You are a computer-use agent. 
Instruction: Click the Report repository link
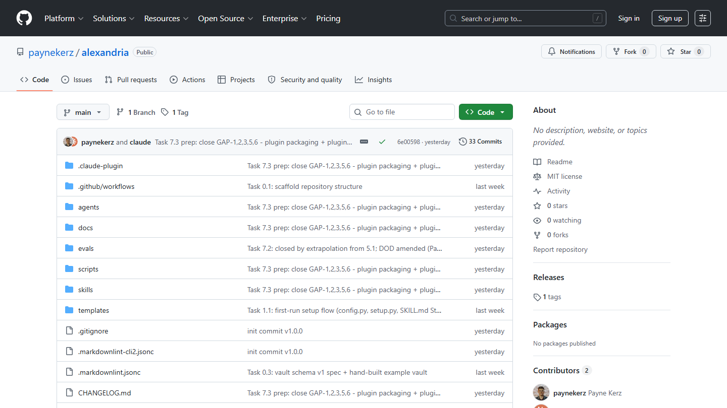[560, 249]
